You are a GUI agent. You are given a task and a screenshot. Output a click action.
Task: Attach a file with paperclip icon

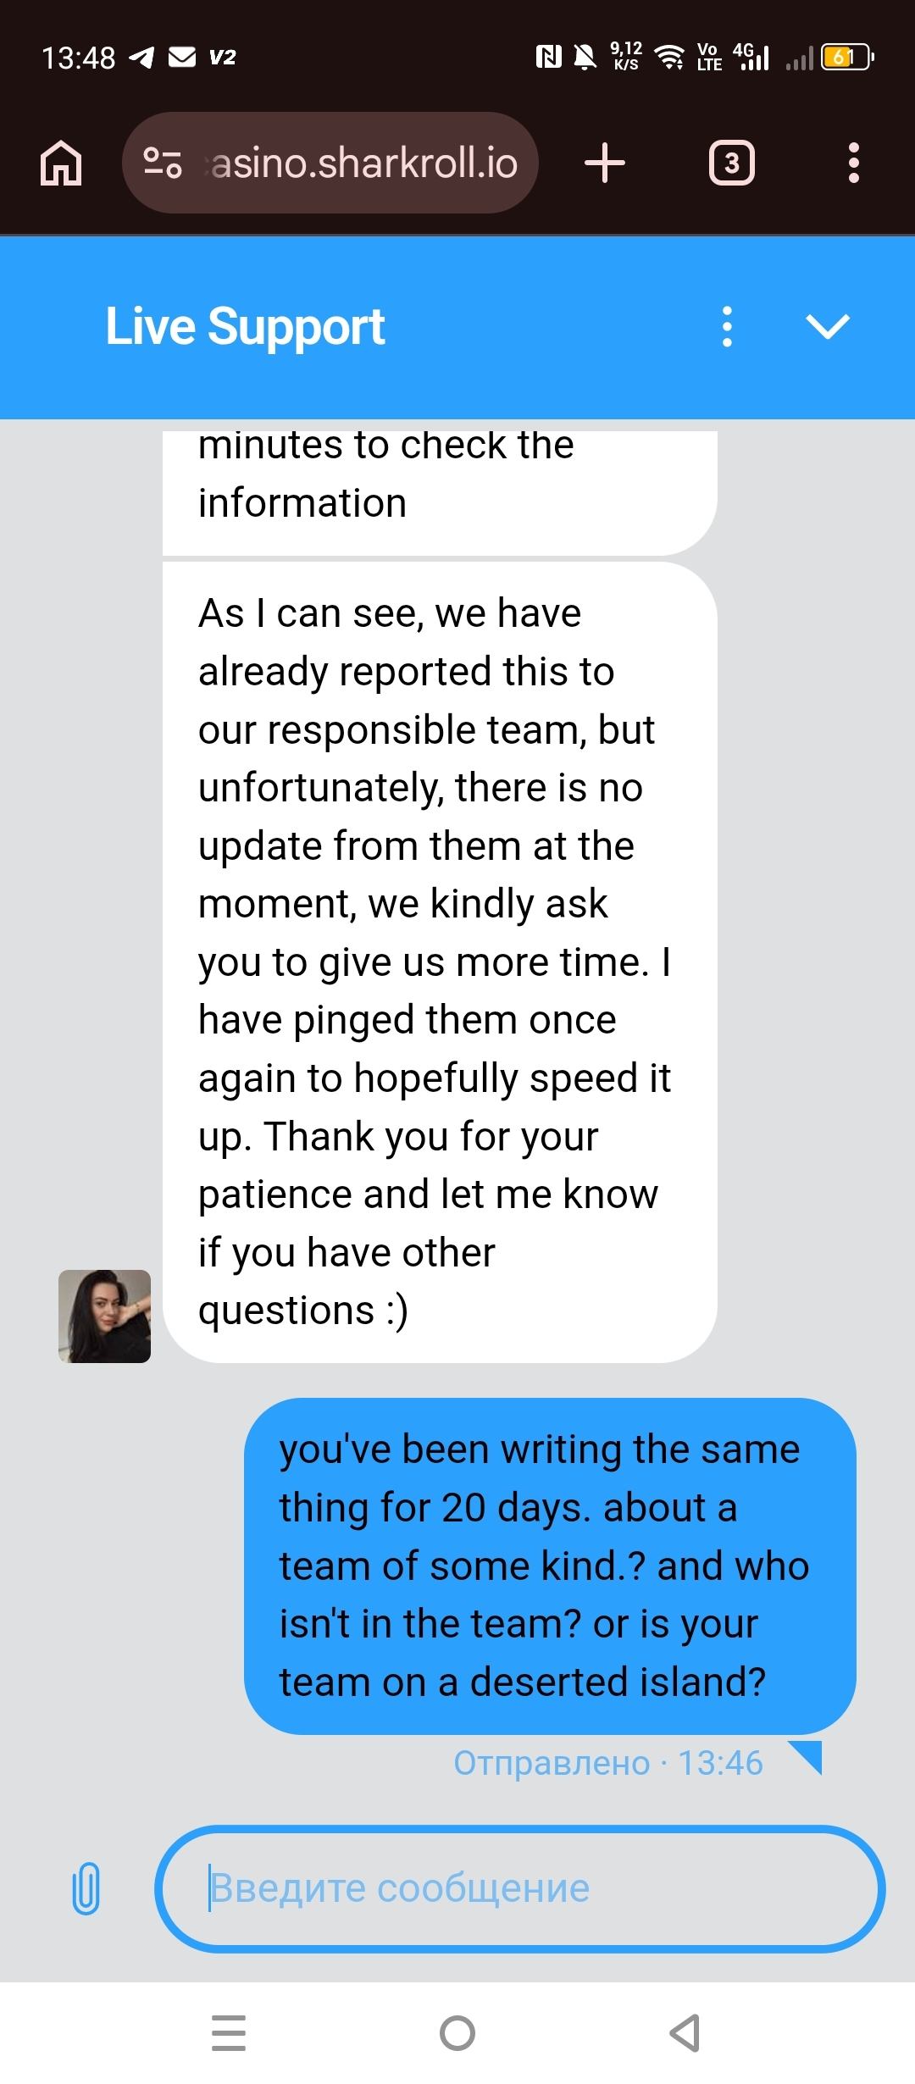tap(86, 1888)
